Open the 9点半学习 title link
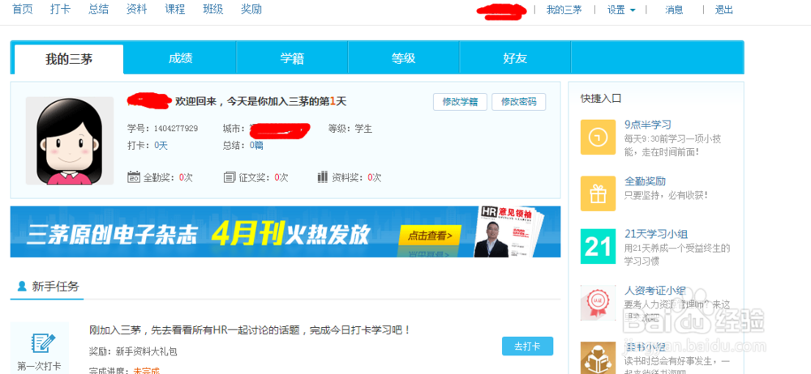 pos(647,125)
